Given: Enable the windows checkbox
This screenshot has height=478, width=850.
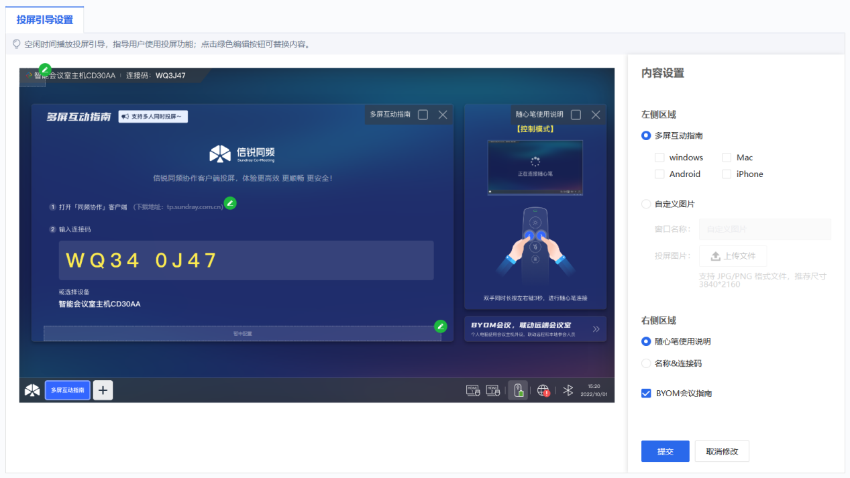Looking at the screenshot, I should coord(659,158).
